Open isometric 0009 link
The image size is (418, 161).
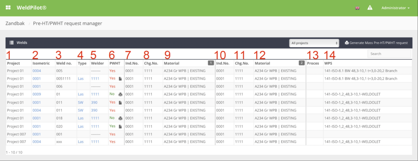(37, 94)
